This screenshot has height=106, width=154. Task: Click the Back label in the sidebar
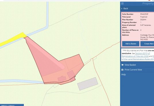[126, 9]
